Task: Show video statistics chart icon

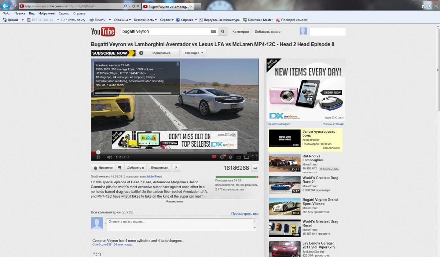Action: coord(255,168)
